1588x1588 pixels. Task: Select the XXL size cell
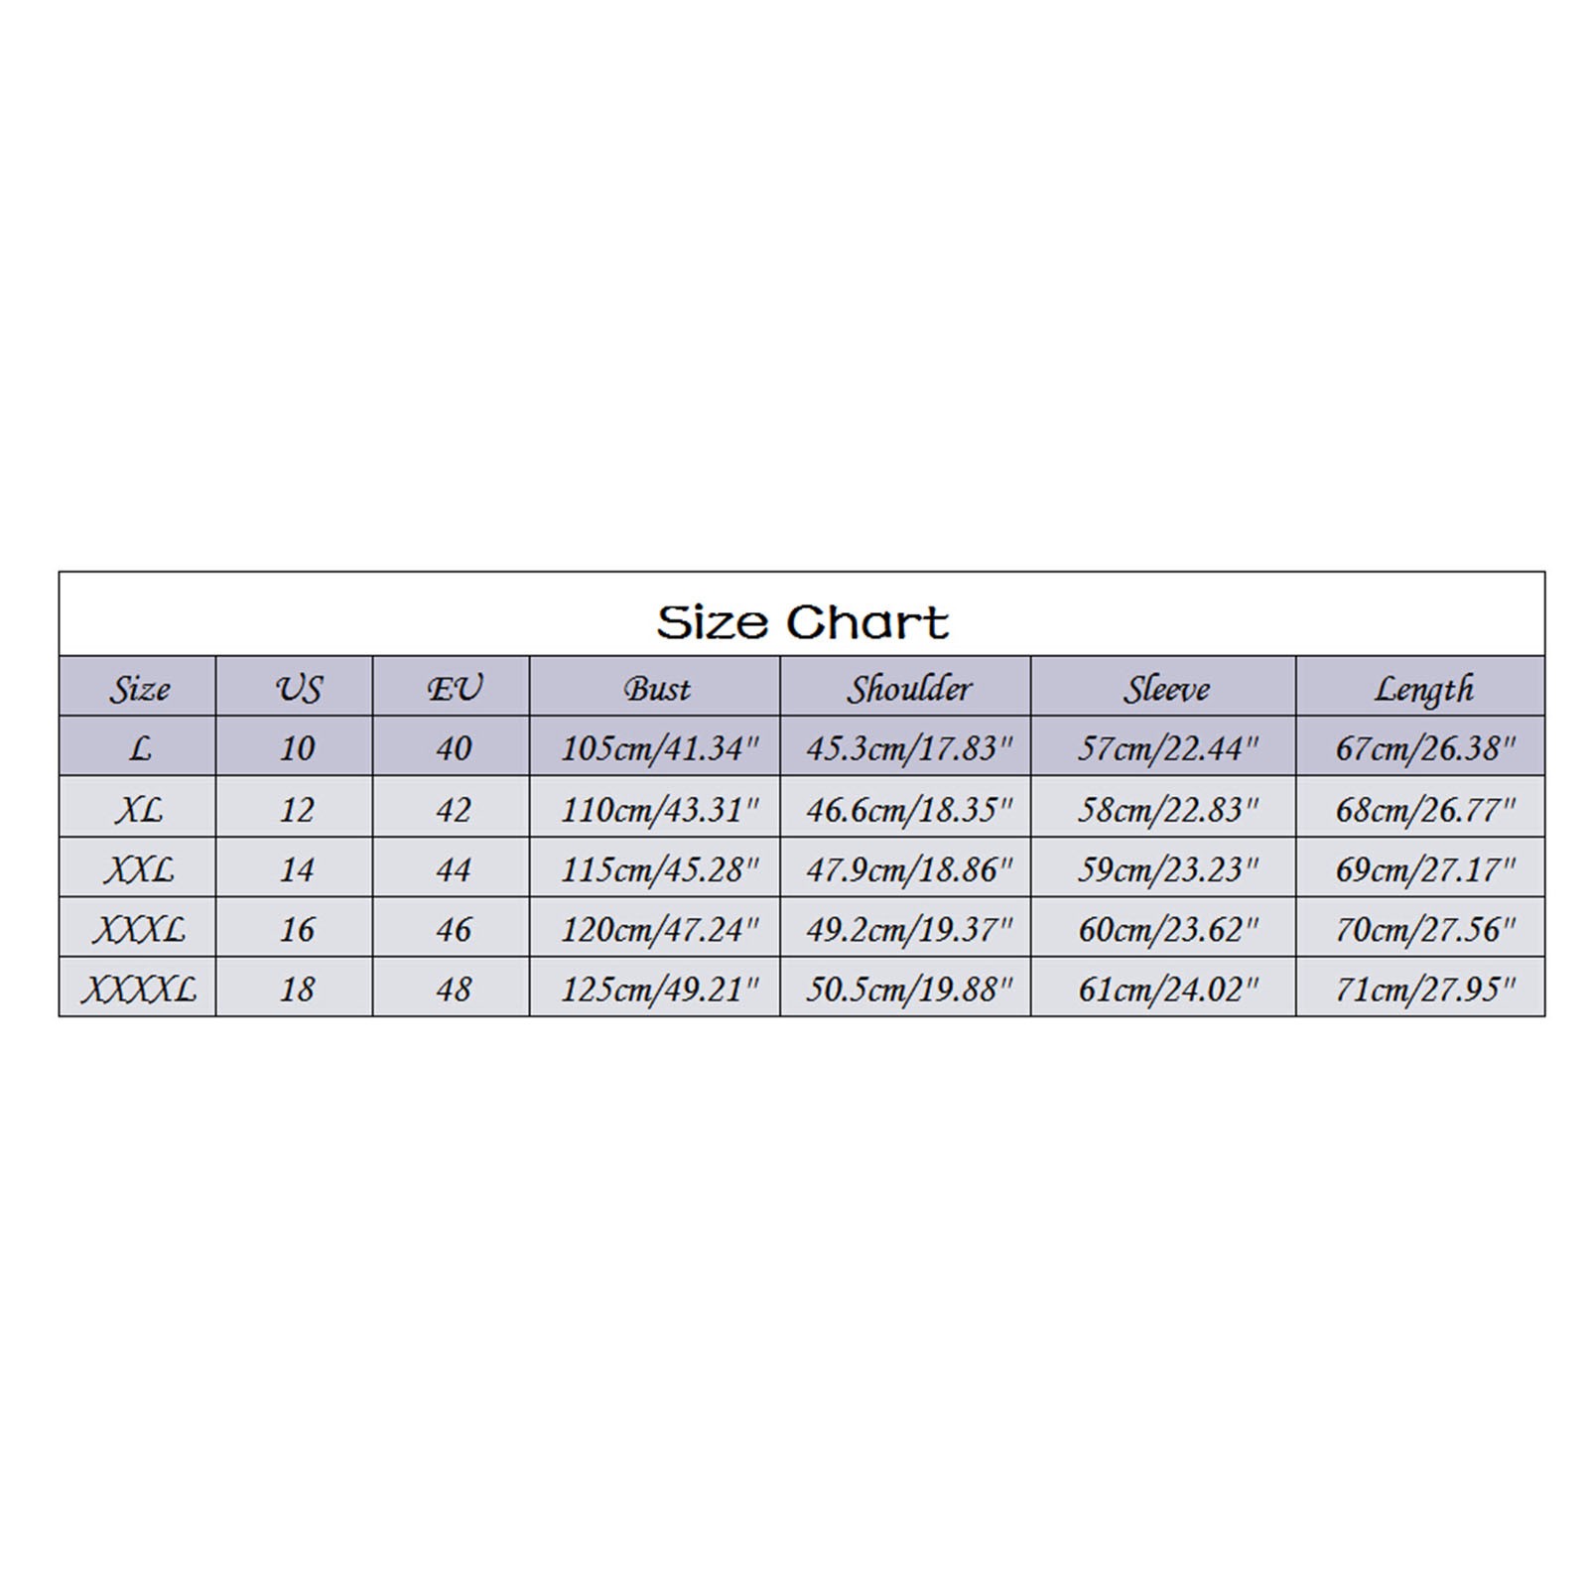[x=138, y=868]
